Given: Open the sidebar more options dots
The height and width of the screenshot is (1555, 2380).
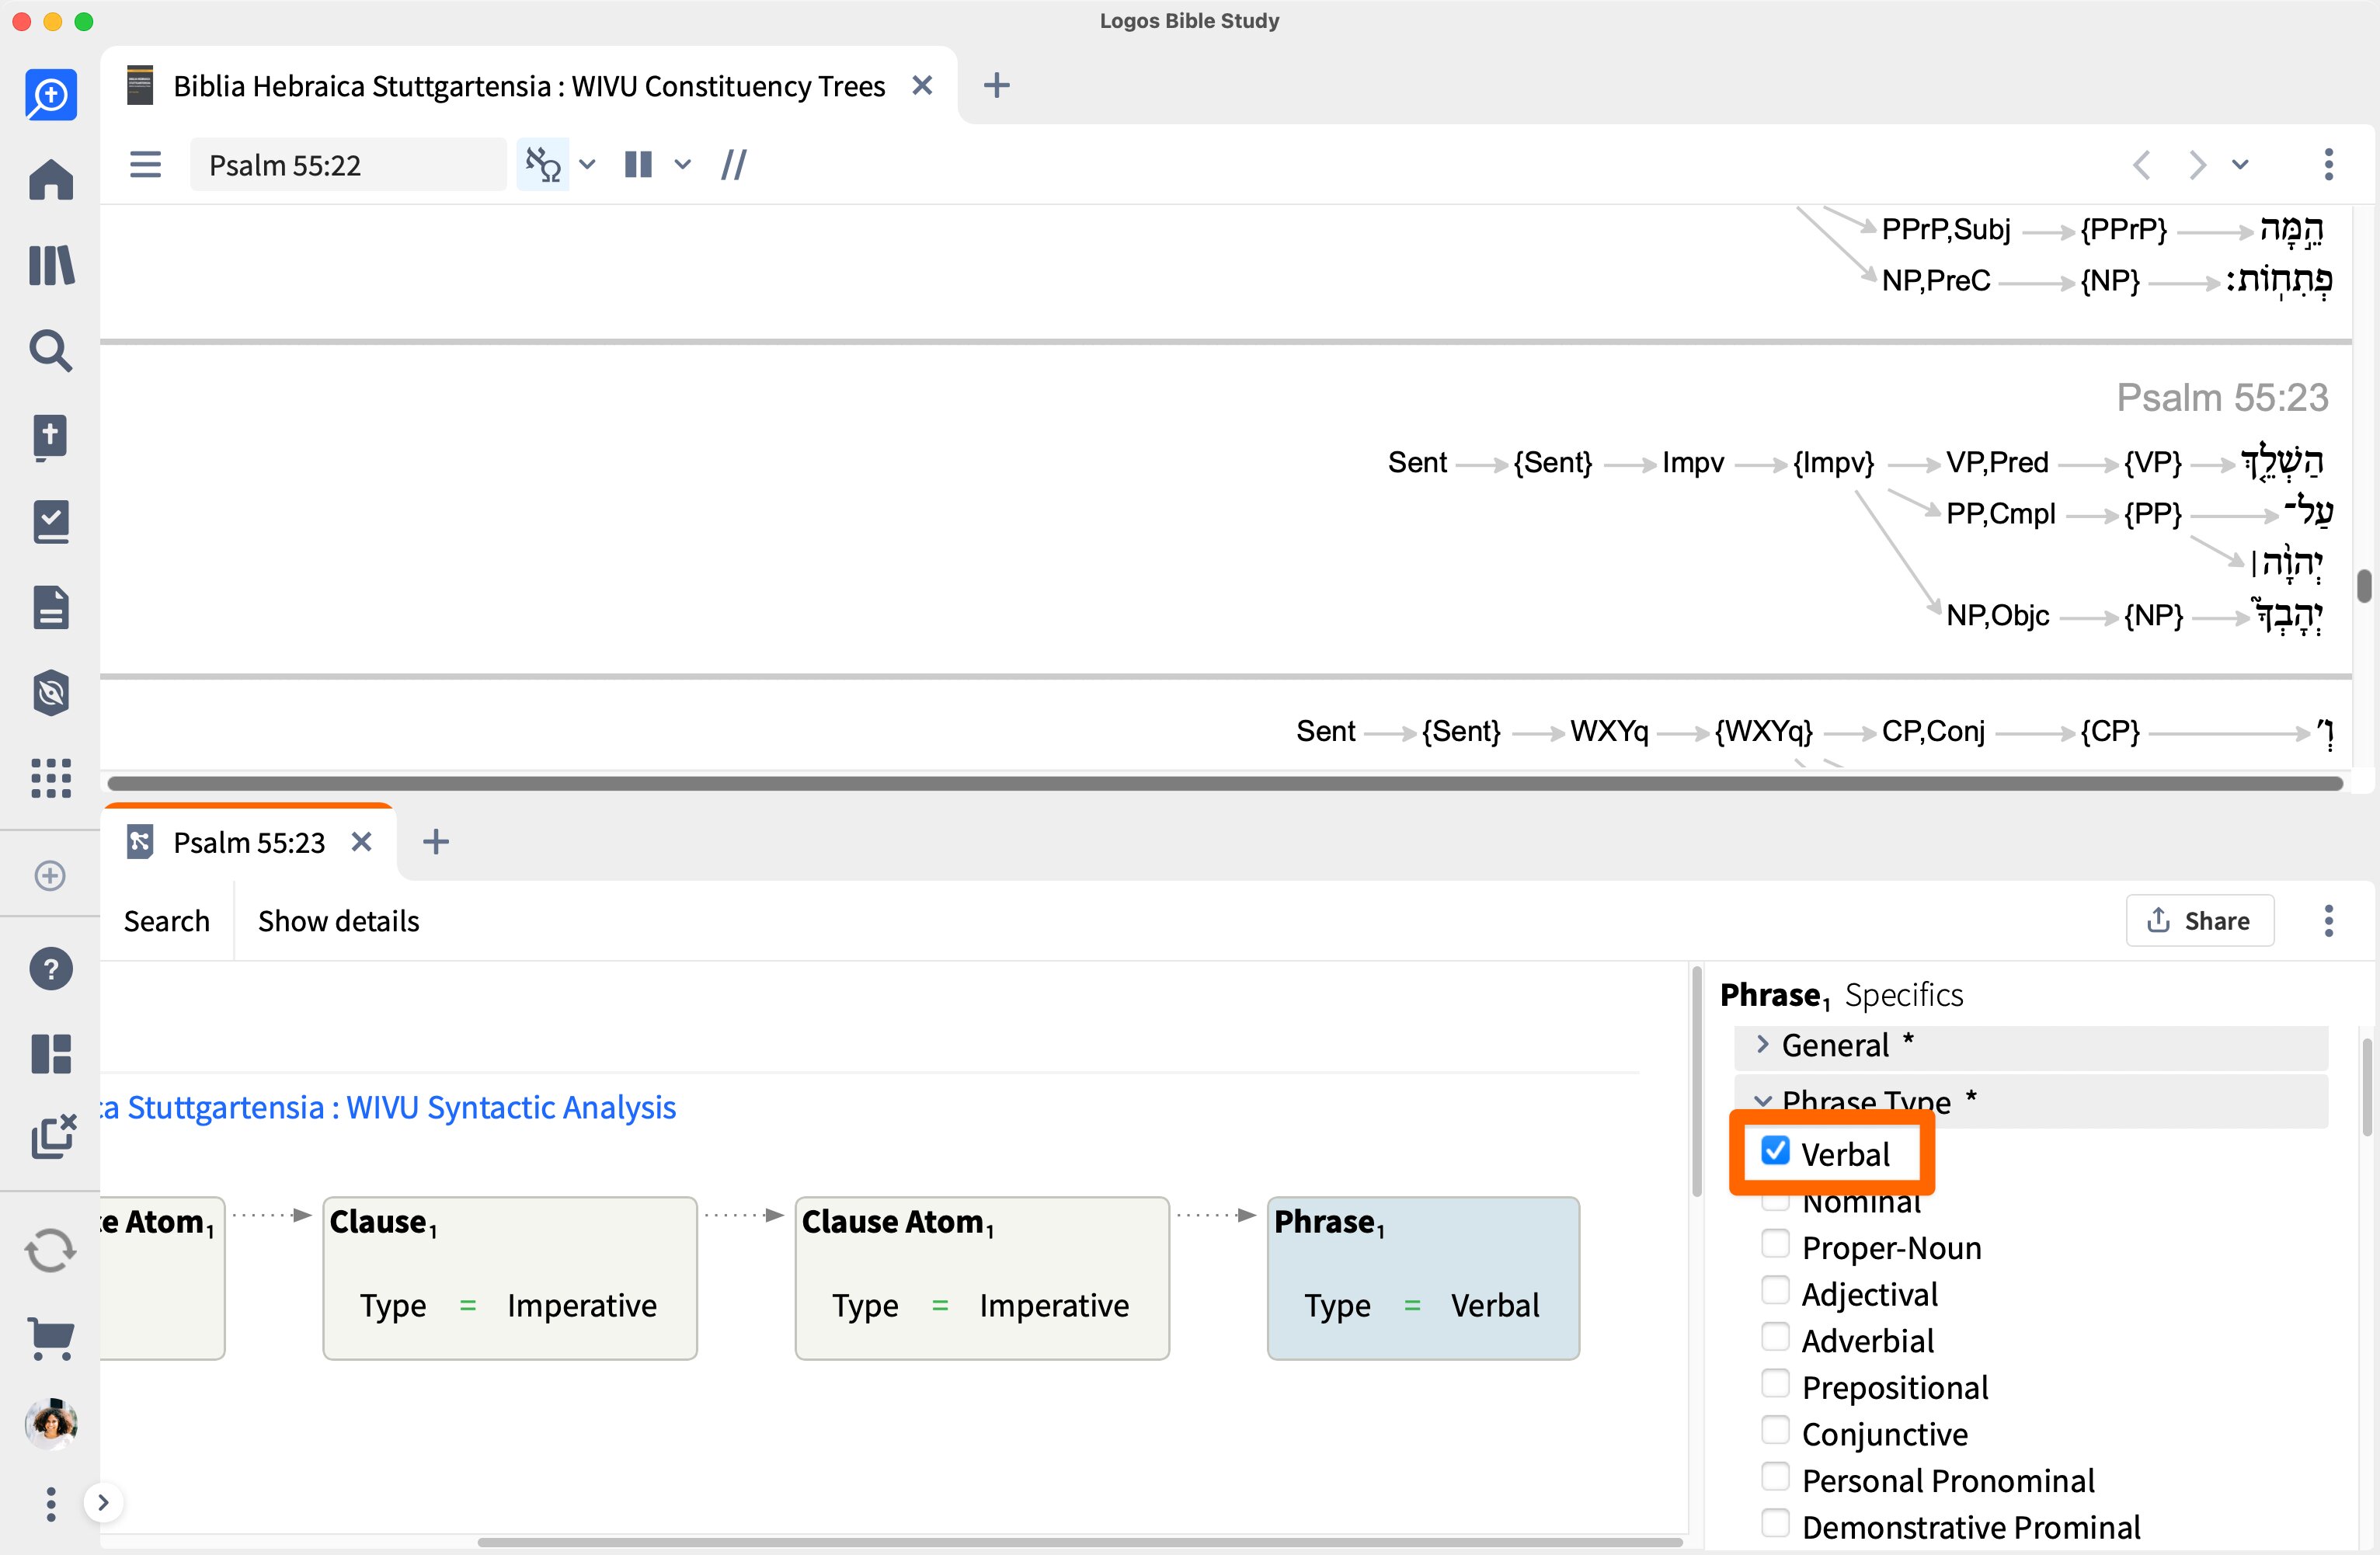Looking at the screenshot, I should (x=51, y=1503).
